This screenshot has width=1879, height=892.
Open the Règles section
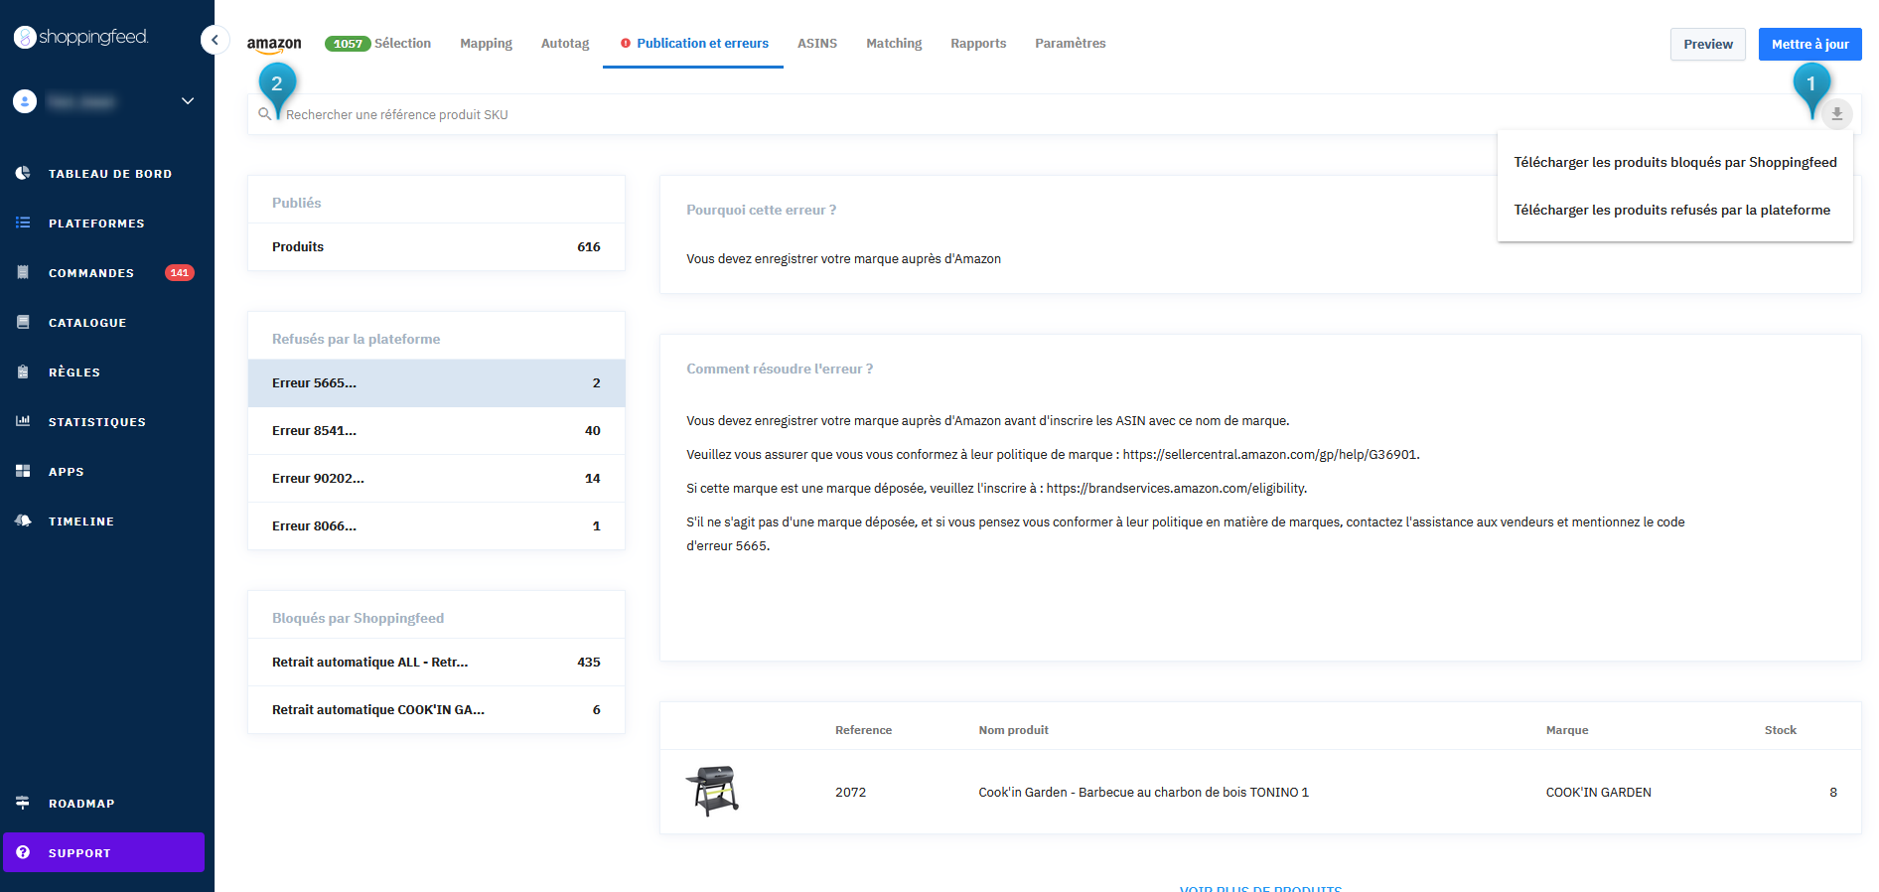point(74,372)
